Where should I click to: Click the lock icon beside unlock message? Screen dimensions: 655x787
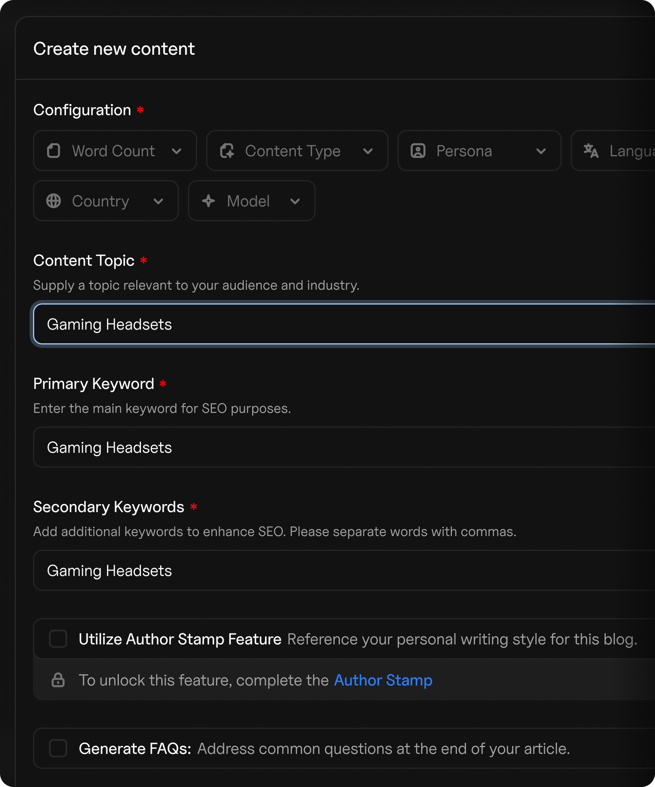tap(58, 680)
